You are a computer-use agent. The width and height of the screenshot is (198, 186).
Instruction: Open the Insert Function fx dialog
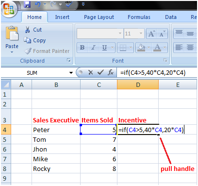(111, 72)
